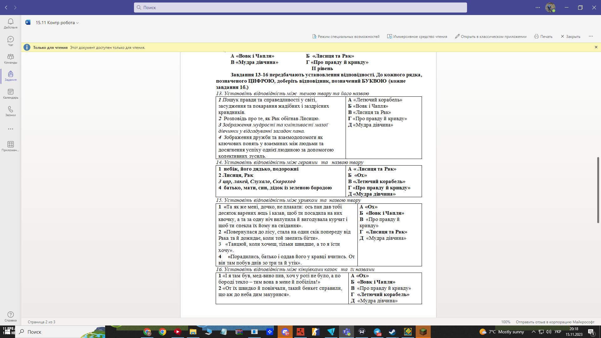The image size is (601, 338).
Task: Click the 100% zoom level in status bar
Action: point(506,322)
